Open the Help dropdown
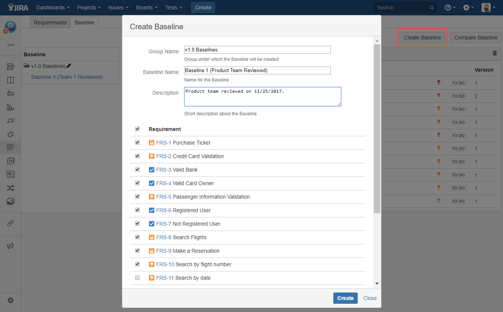This screenshot has height=312, width=503. (x=450, y=8)
